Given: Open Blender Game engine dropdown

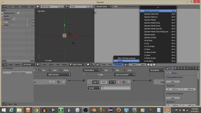Looking at the screenshot, I should click(103, 6).
